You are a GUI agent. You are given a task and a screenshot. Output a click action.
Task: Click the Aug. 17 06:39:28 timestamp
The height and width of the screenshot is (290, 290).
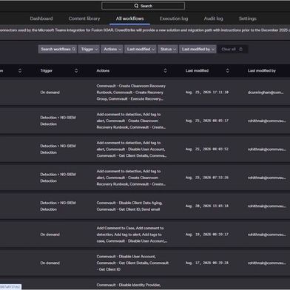click(x=207, y=263)
